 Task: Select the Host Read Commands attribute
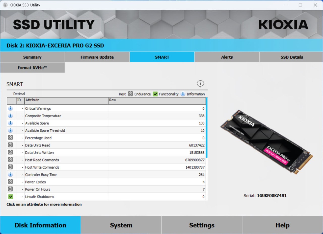pos(42,160)
